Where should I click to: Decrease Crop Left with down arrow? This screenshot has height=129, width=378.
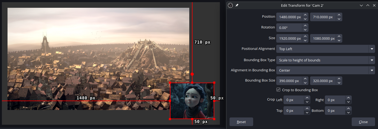click(307, 102)
